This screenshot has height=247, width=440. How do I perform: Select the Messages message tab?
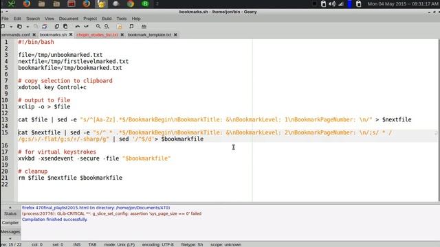10,232
